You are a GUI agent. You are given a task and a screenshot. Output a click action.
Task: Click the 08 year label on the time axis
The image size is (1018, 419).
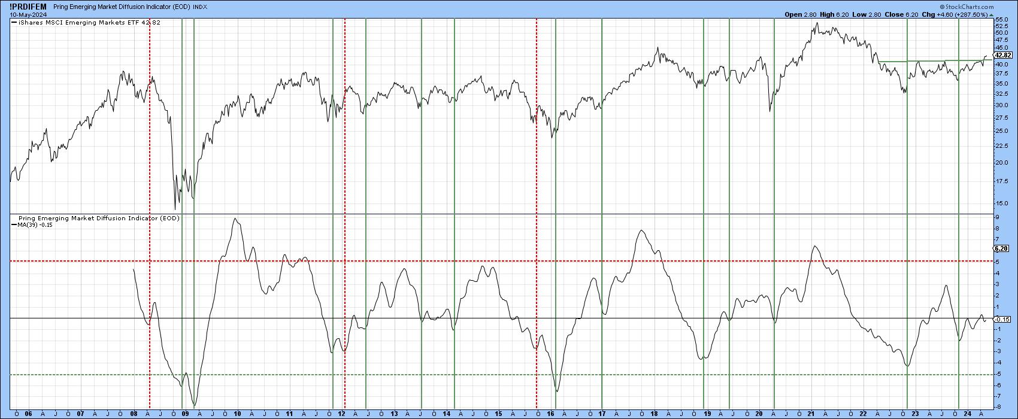132,414
